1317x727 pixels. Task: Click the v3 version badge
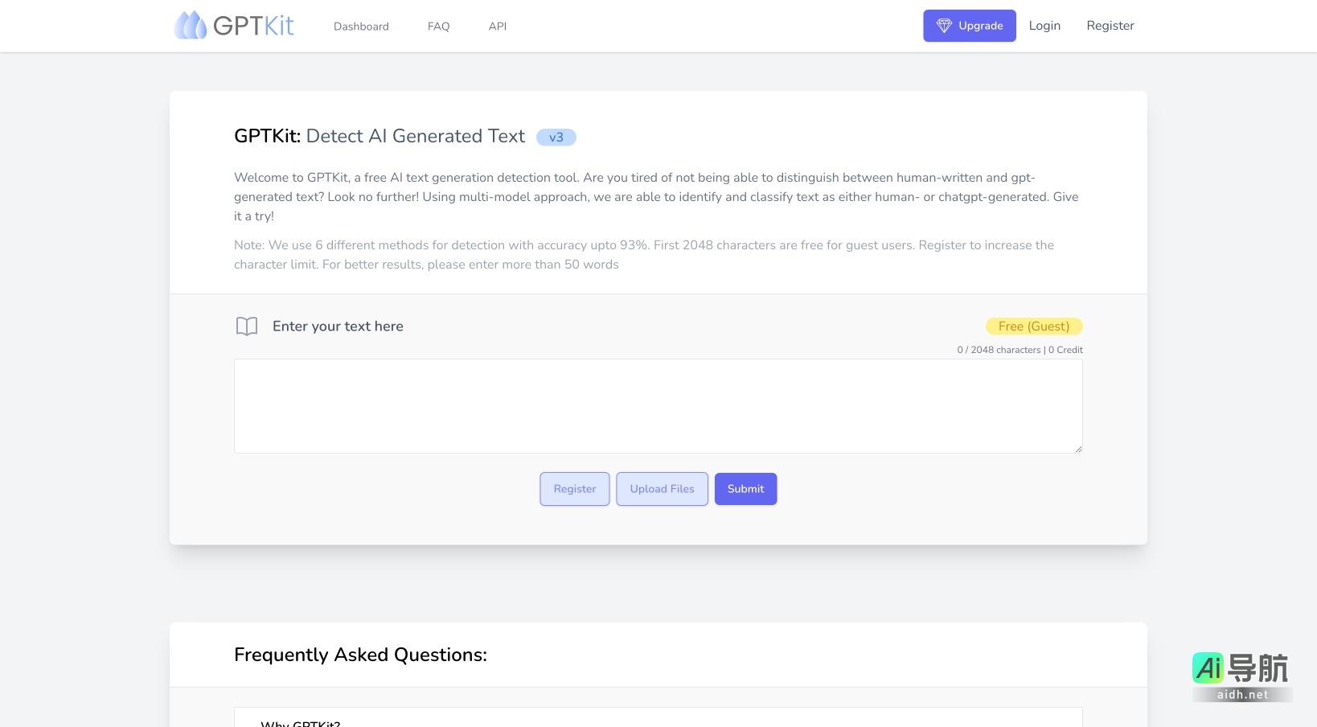click(556, 138)
